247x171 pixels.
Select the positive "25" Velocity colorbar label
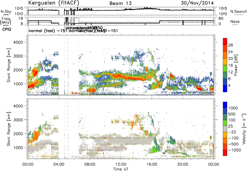click(x=230, y=126)
